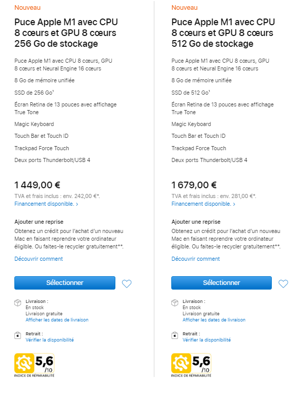Click the Apple Store pickup bag icon under the 512 Go model
Screen dimensions: 300x394
(175, 335)
